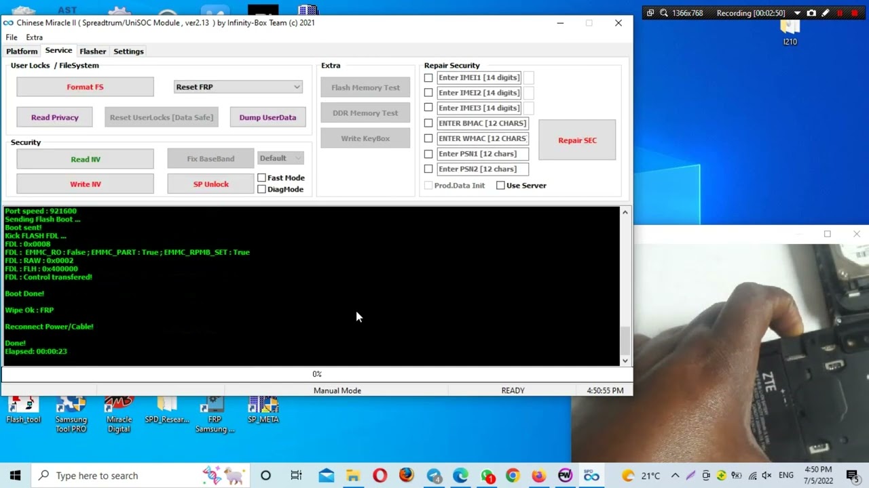Open the I210 folder on the desktop
Screen dimensions: 869x488
click(790, 33)
